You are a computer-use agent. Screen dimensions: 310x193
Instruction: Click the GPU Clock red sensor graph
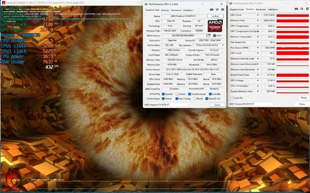(x=293, y=15)
